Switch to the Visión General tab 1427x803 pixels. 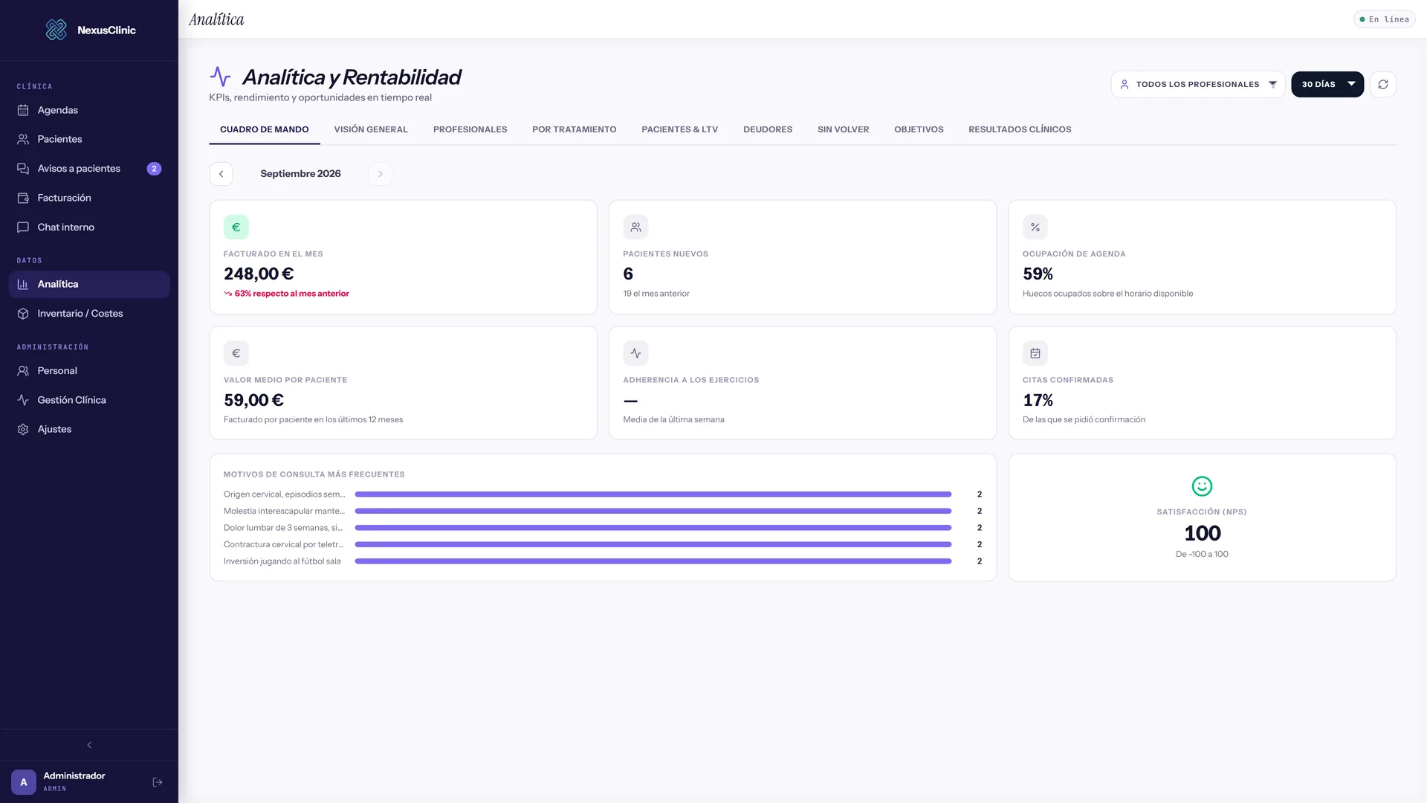(371, 129)
